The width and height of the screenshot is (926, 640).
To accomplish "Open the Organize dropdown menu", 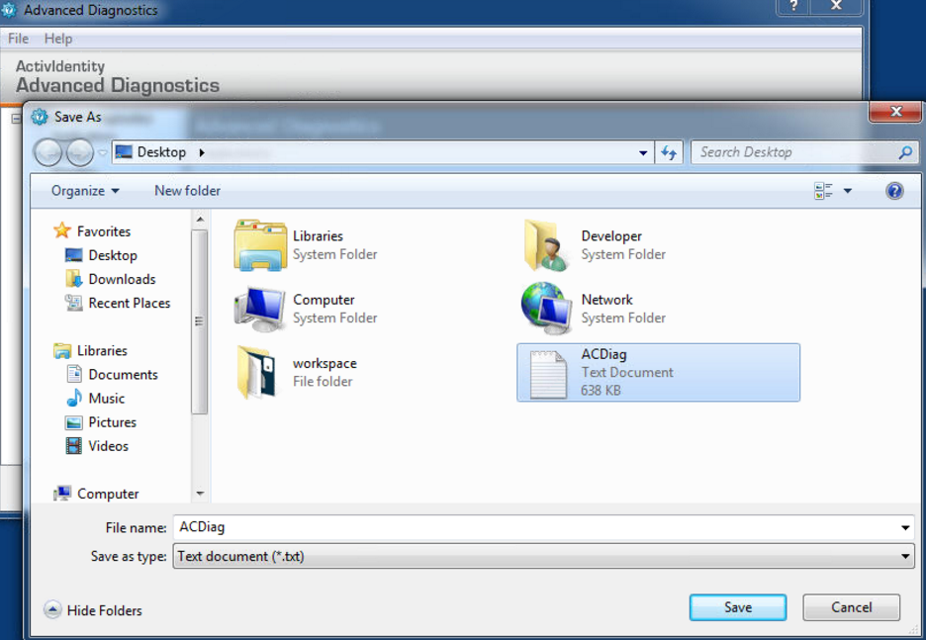I will point(85,191).
